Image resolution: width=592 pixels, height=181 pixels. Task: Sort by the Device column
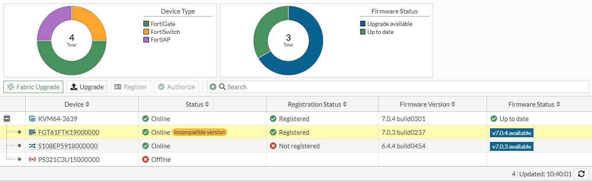tap(78, 105)
